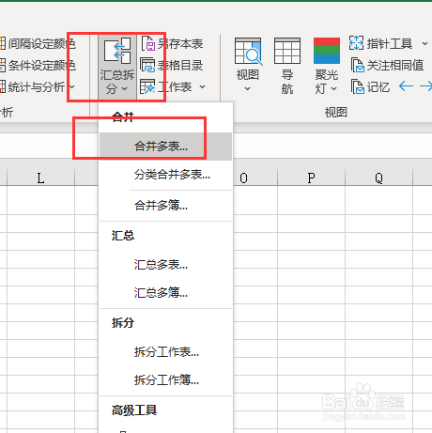This screenshot has height=433, width=432.
Task: Choose 拆分工作簿... menu item
Action: click(165, 380)
